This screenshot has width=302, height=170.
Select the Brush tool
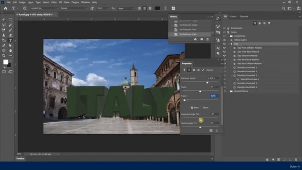(x=10, y=30)
